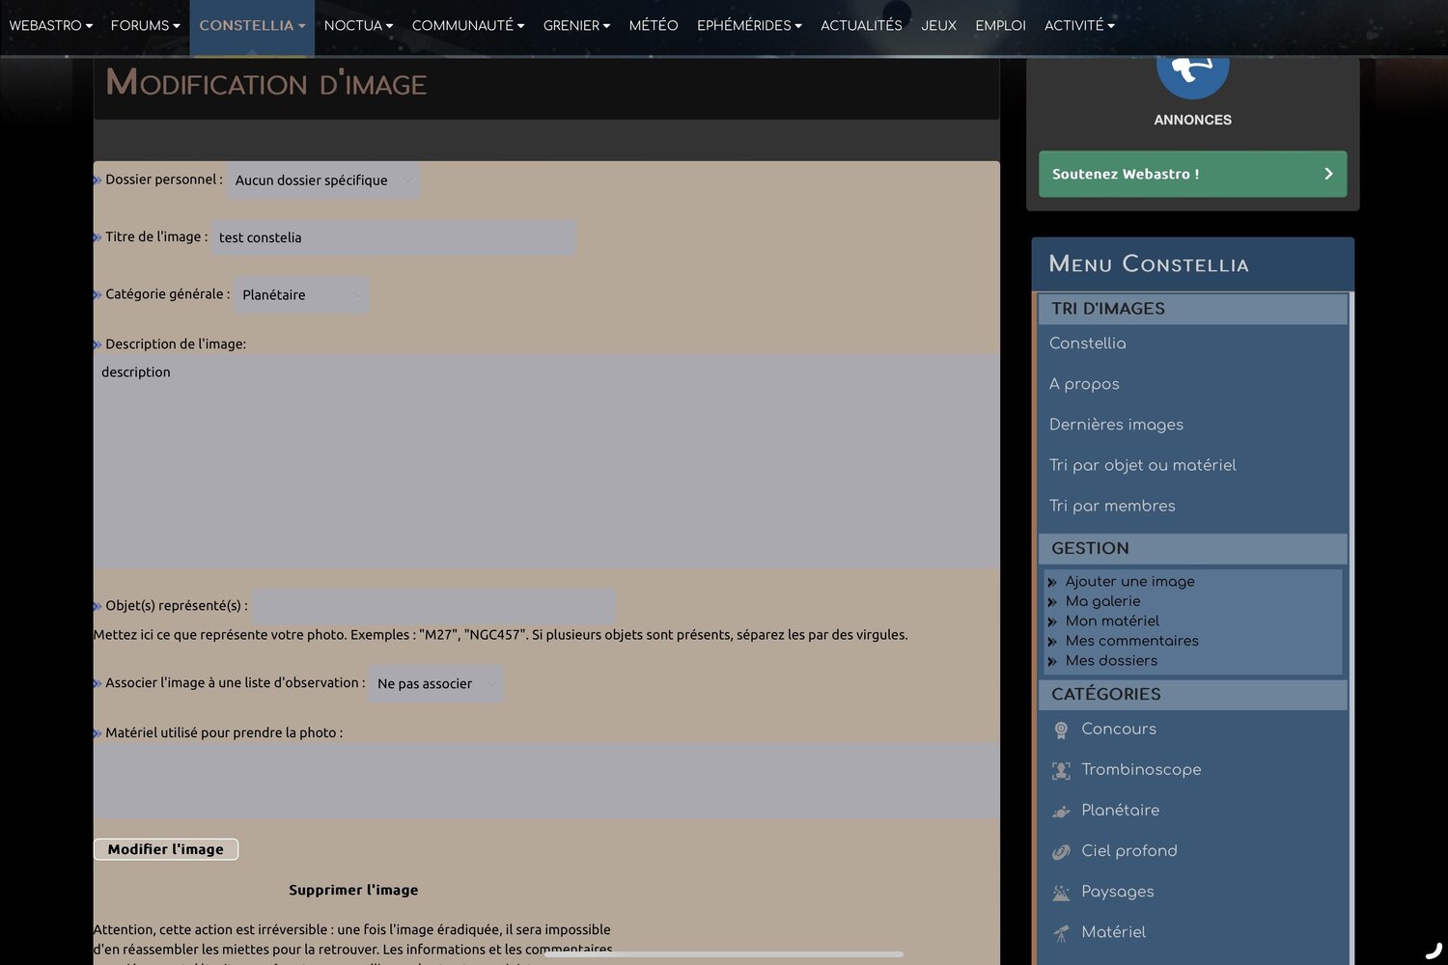Click the moon icon at the bottom-right corner
This screenshot has height=965, width=1448.
[1434, 951]
